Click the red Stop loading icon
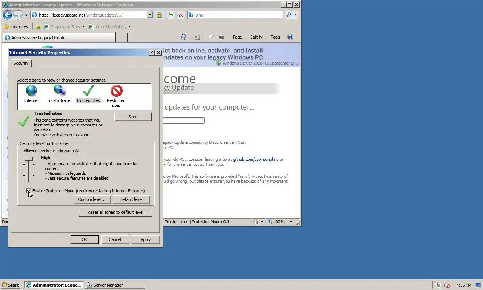483x290 pixels. 181,15
